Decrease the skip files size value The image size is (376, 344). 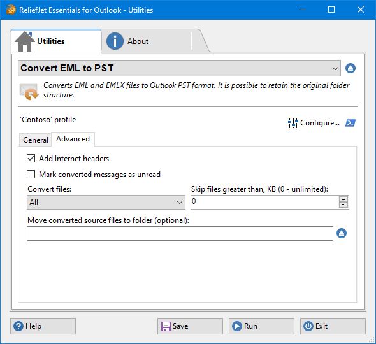343,205
